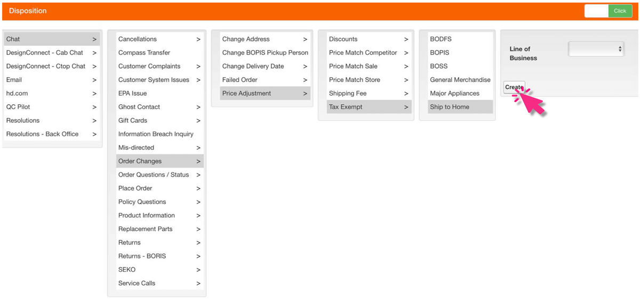Select EPA Issue entry

pyautogui.click(x=132, y=94)
